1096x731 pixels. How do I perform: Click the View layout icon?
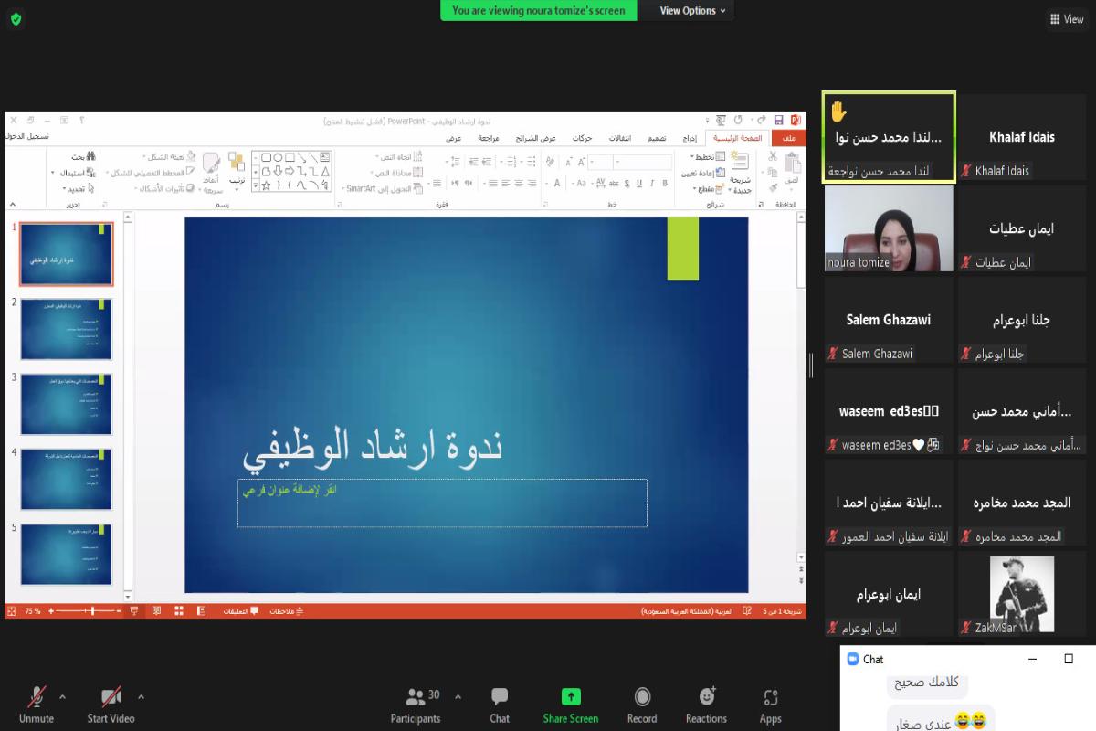[x=1067, y=19]
